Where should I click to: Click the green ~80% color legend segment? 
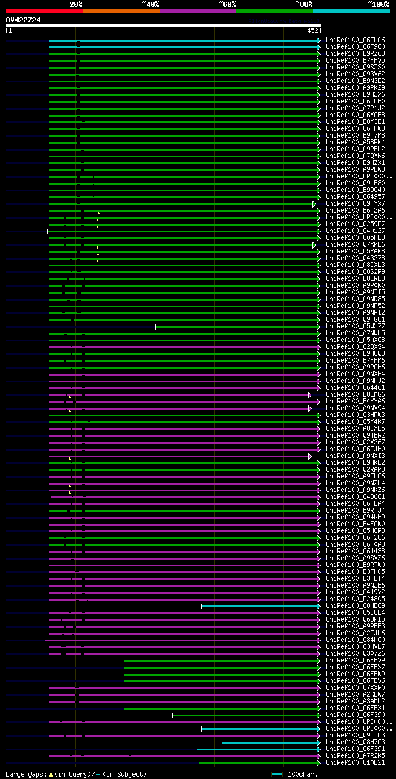pyautogui.click(x=275, y=11)
